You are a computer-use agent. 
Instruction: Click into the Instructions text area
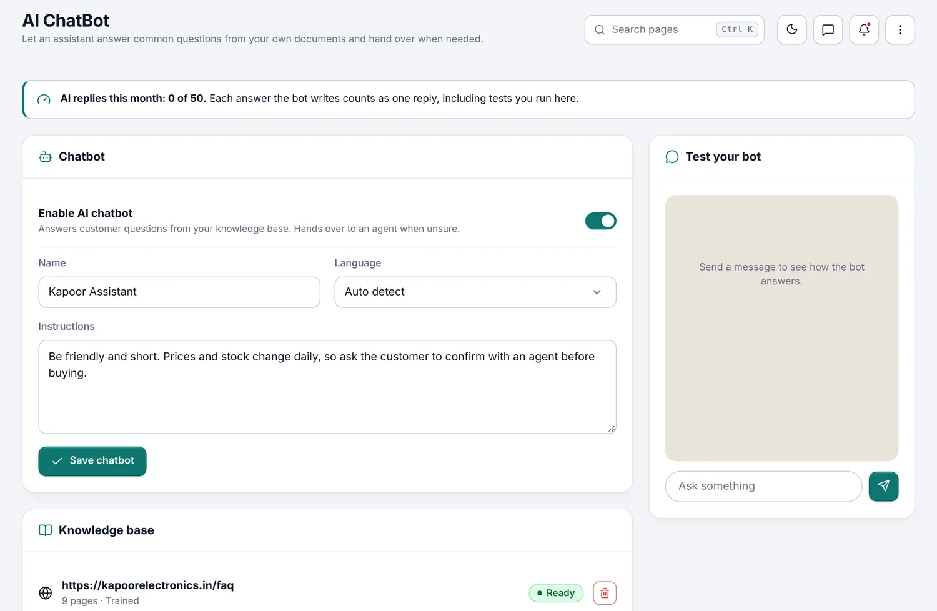coord(327,387)
